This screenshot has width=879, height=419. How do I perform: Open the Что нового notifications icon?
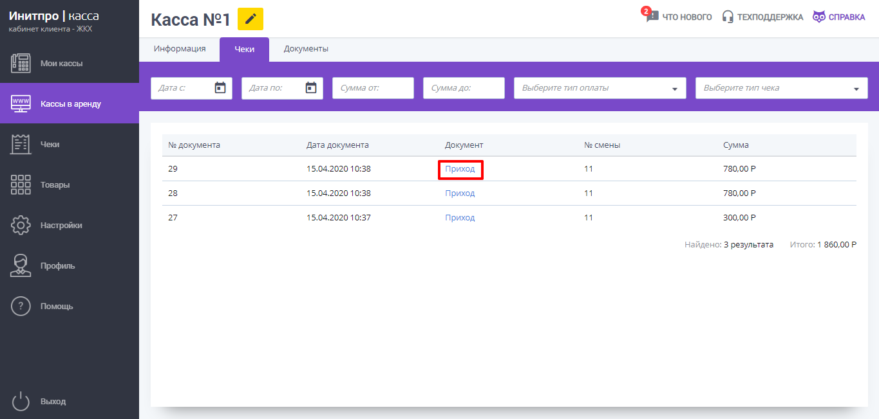point(651,15)
